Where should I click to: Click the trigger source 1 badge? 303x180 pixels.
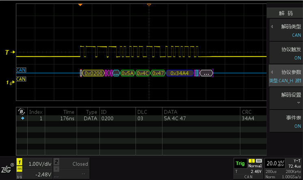pyautogui.click(x=251, y=161)
